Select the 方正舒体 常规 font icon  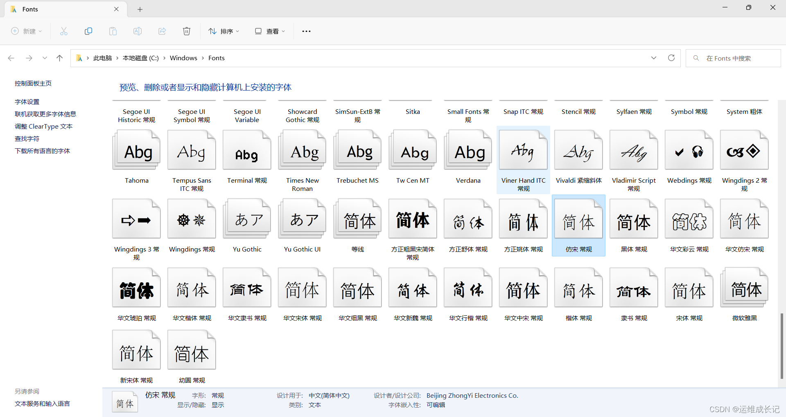tap(468, 219)
